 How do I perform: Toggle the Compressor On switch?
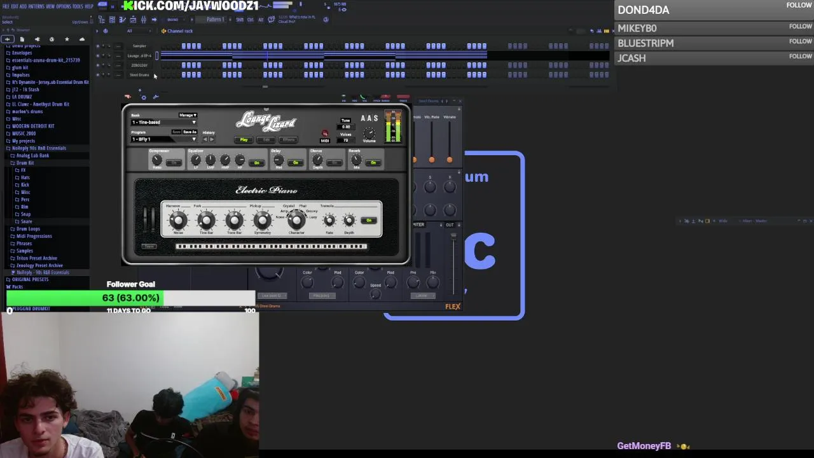tap(174, 162)
